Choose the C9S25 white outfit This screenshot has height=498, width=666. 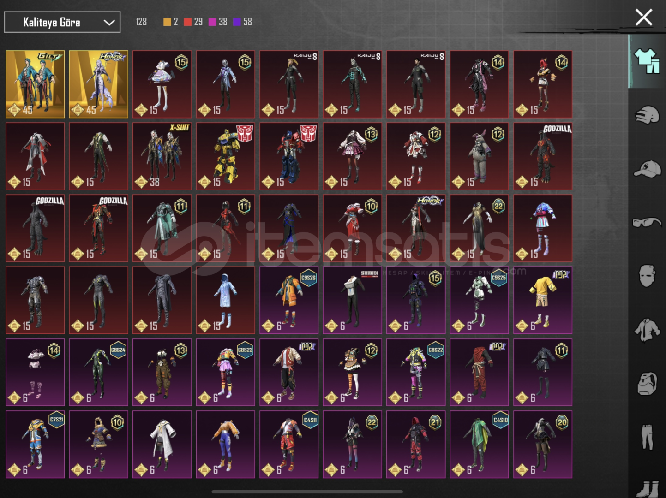click(480, 300)
